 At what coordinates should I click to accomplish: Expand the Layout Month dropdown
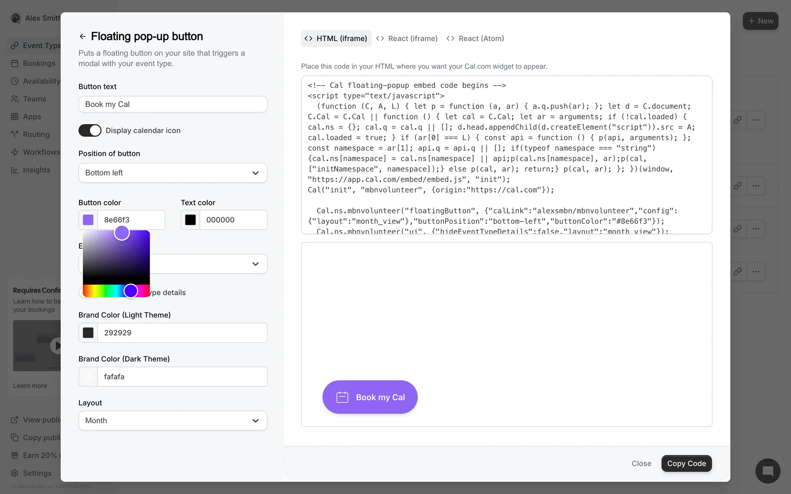pyautogui.click(x=173, y=421)
